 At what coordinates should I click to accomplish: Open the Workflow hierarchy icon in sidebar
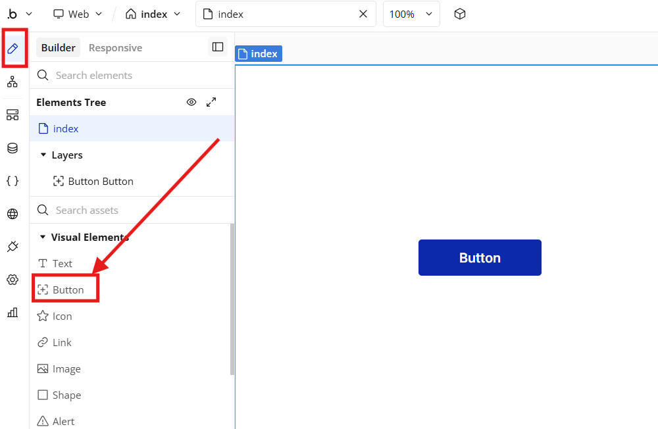[13, 82]
